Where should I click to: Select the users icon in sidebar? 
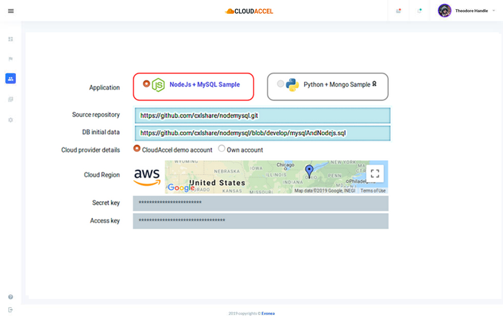[10, 78]
